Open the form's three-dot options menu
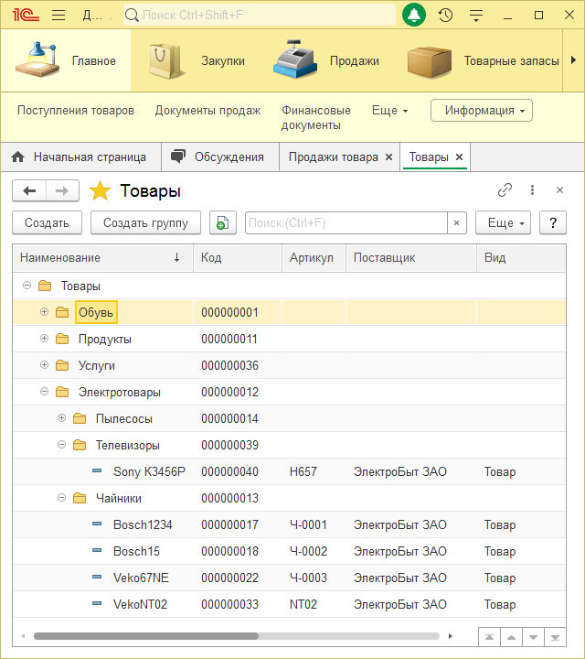585x659 pixels. (x=532, y=190)
